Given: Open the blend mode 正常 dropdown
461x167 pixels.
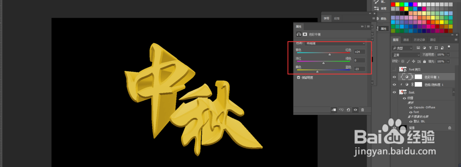Looking at the screenshot, I should click(406, 55).
